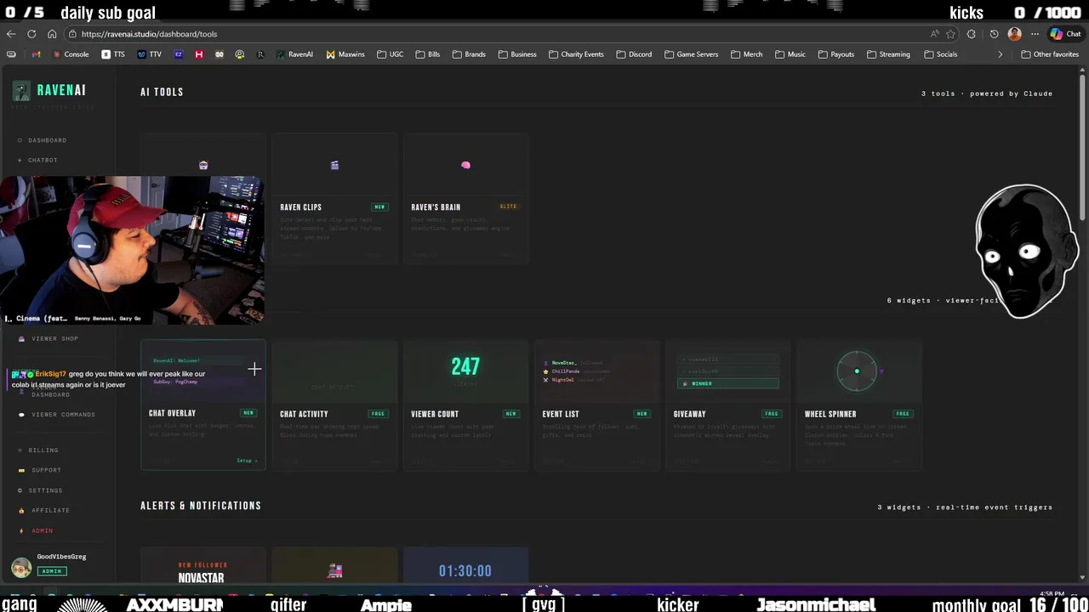Click the clapperboard icon on Raven Clips

(334, 165)
